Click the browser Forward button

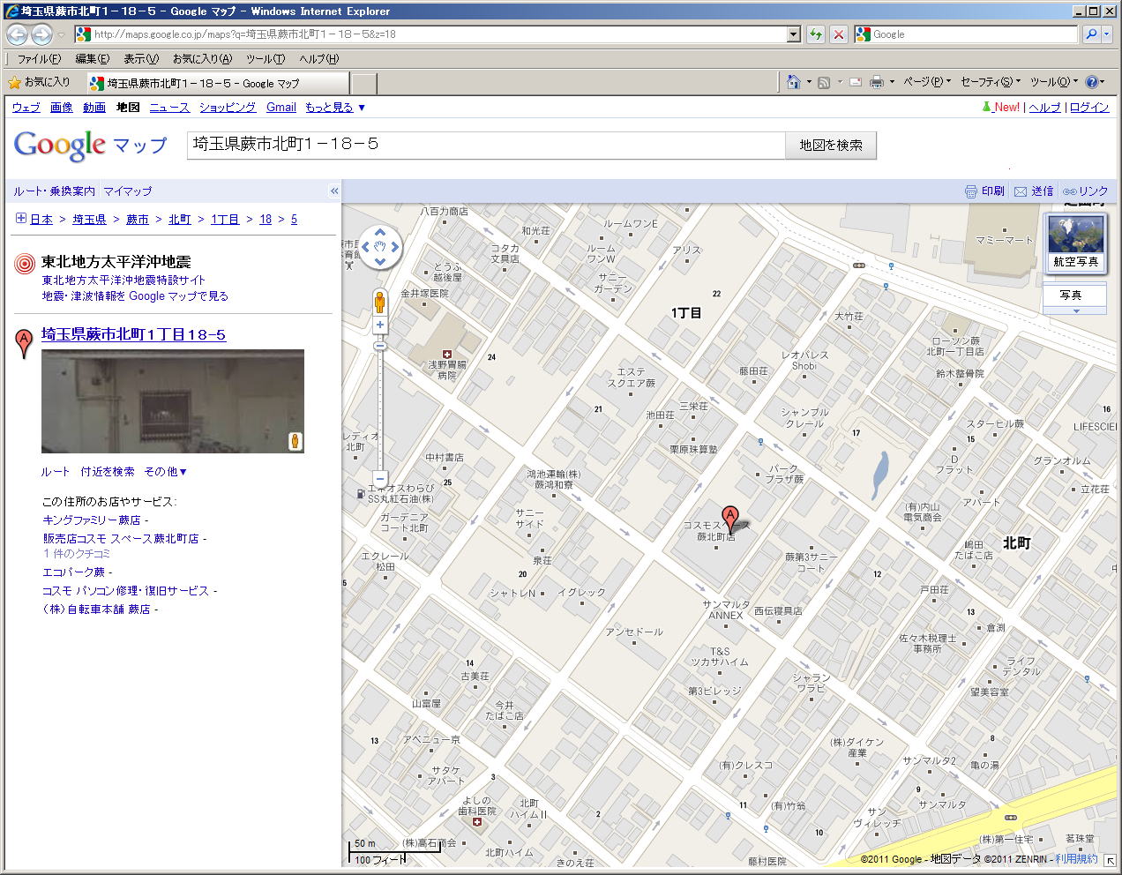(41, 34)
